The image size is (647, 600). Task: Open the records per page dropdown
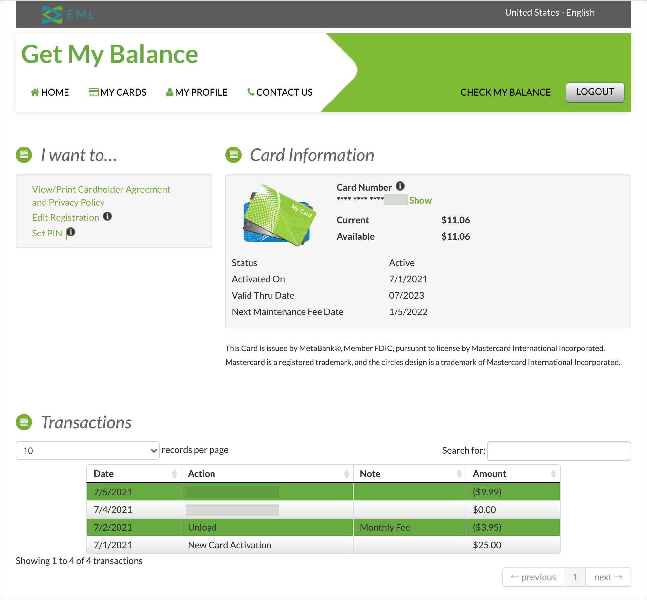coord(87,451)
